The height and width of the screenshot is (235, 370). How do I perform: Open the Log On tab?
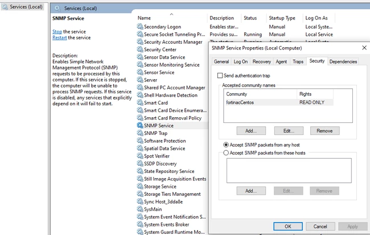pos(240,61)
